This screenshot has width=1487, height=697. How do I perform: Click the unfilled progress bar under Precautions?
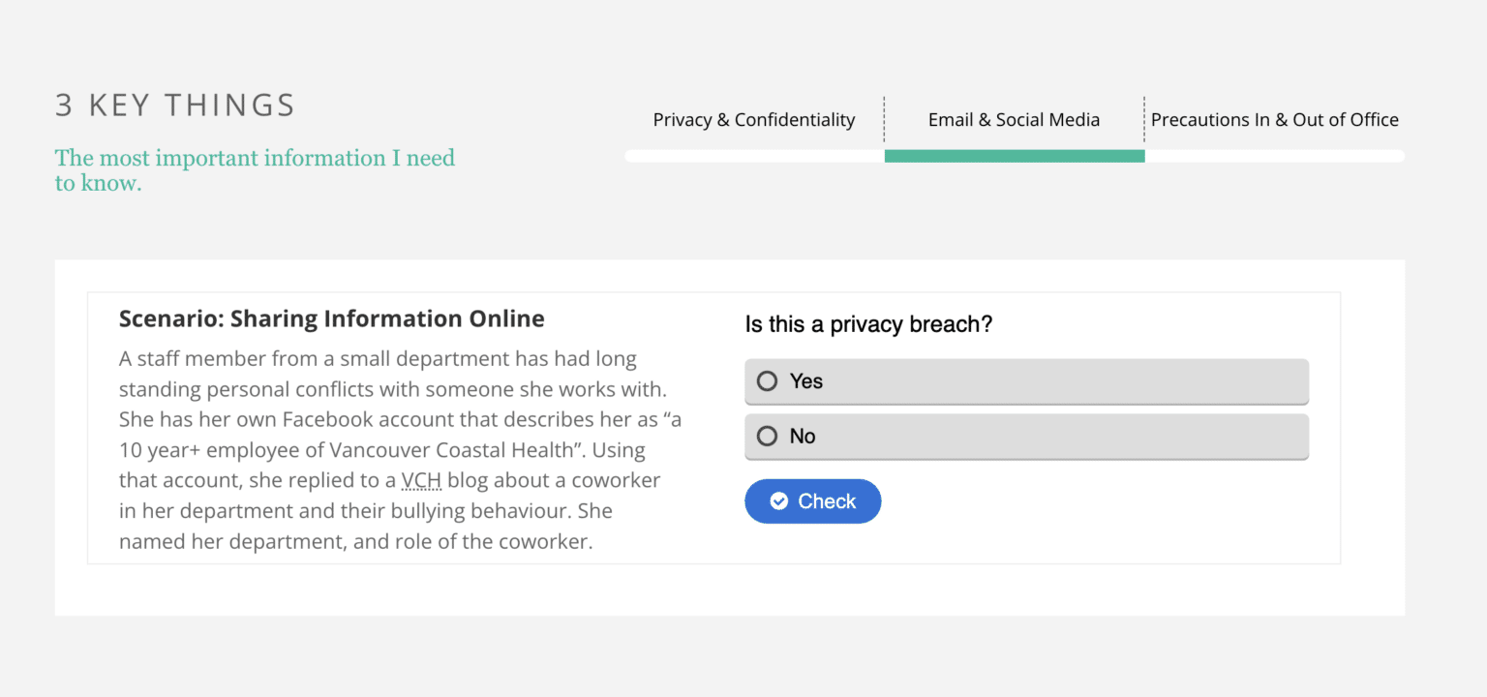[x=1274, y=155]
